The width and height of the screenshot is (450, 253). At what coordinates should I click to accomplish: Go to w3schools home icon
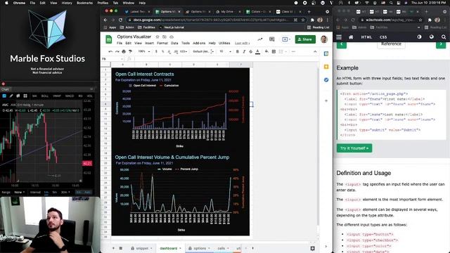tap(351, 37)
